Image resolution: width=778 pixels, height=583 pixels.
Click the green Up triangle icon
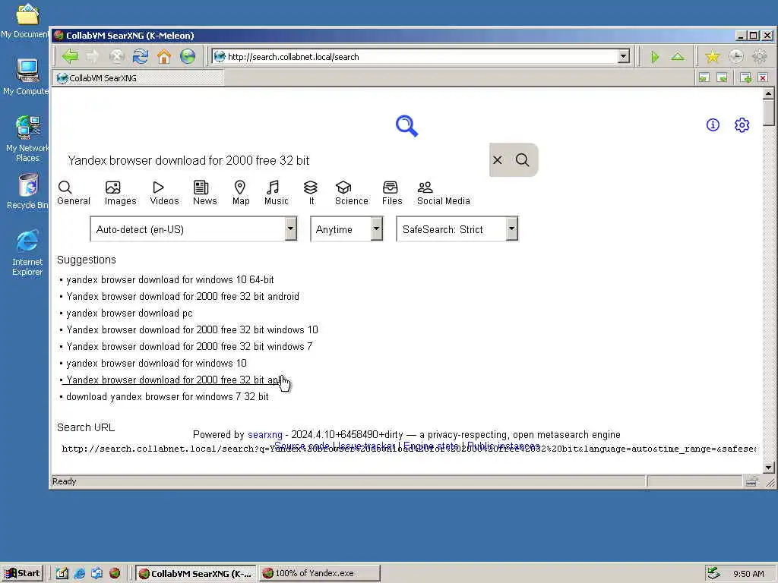678,57
